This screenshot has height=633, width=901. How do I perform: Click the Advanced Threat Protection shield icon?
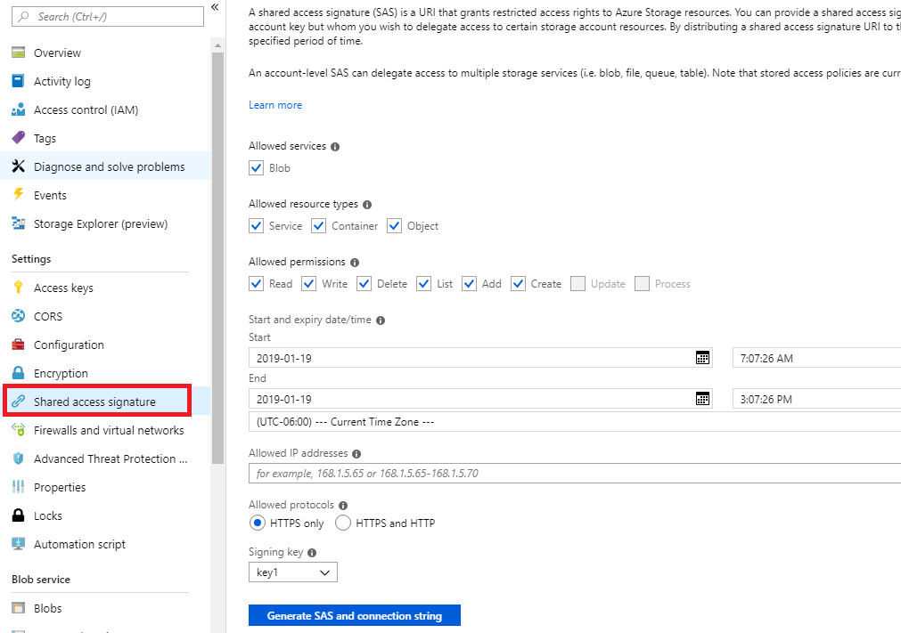[19, 459]
